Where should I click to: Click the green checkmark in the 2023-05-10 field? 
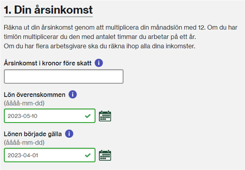tap(88, 116)
